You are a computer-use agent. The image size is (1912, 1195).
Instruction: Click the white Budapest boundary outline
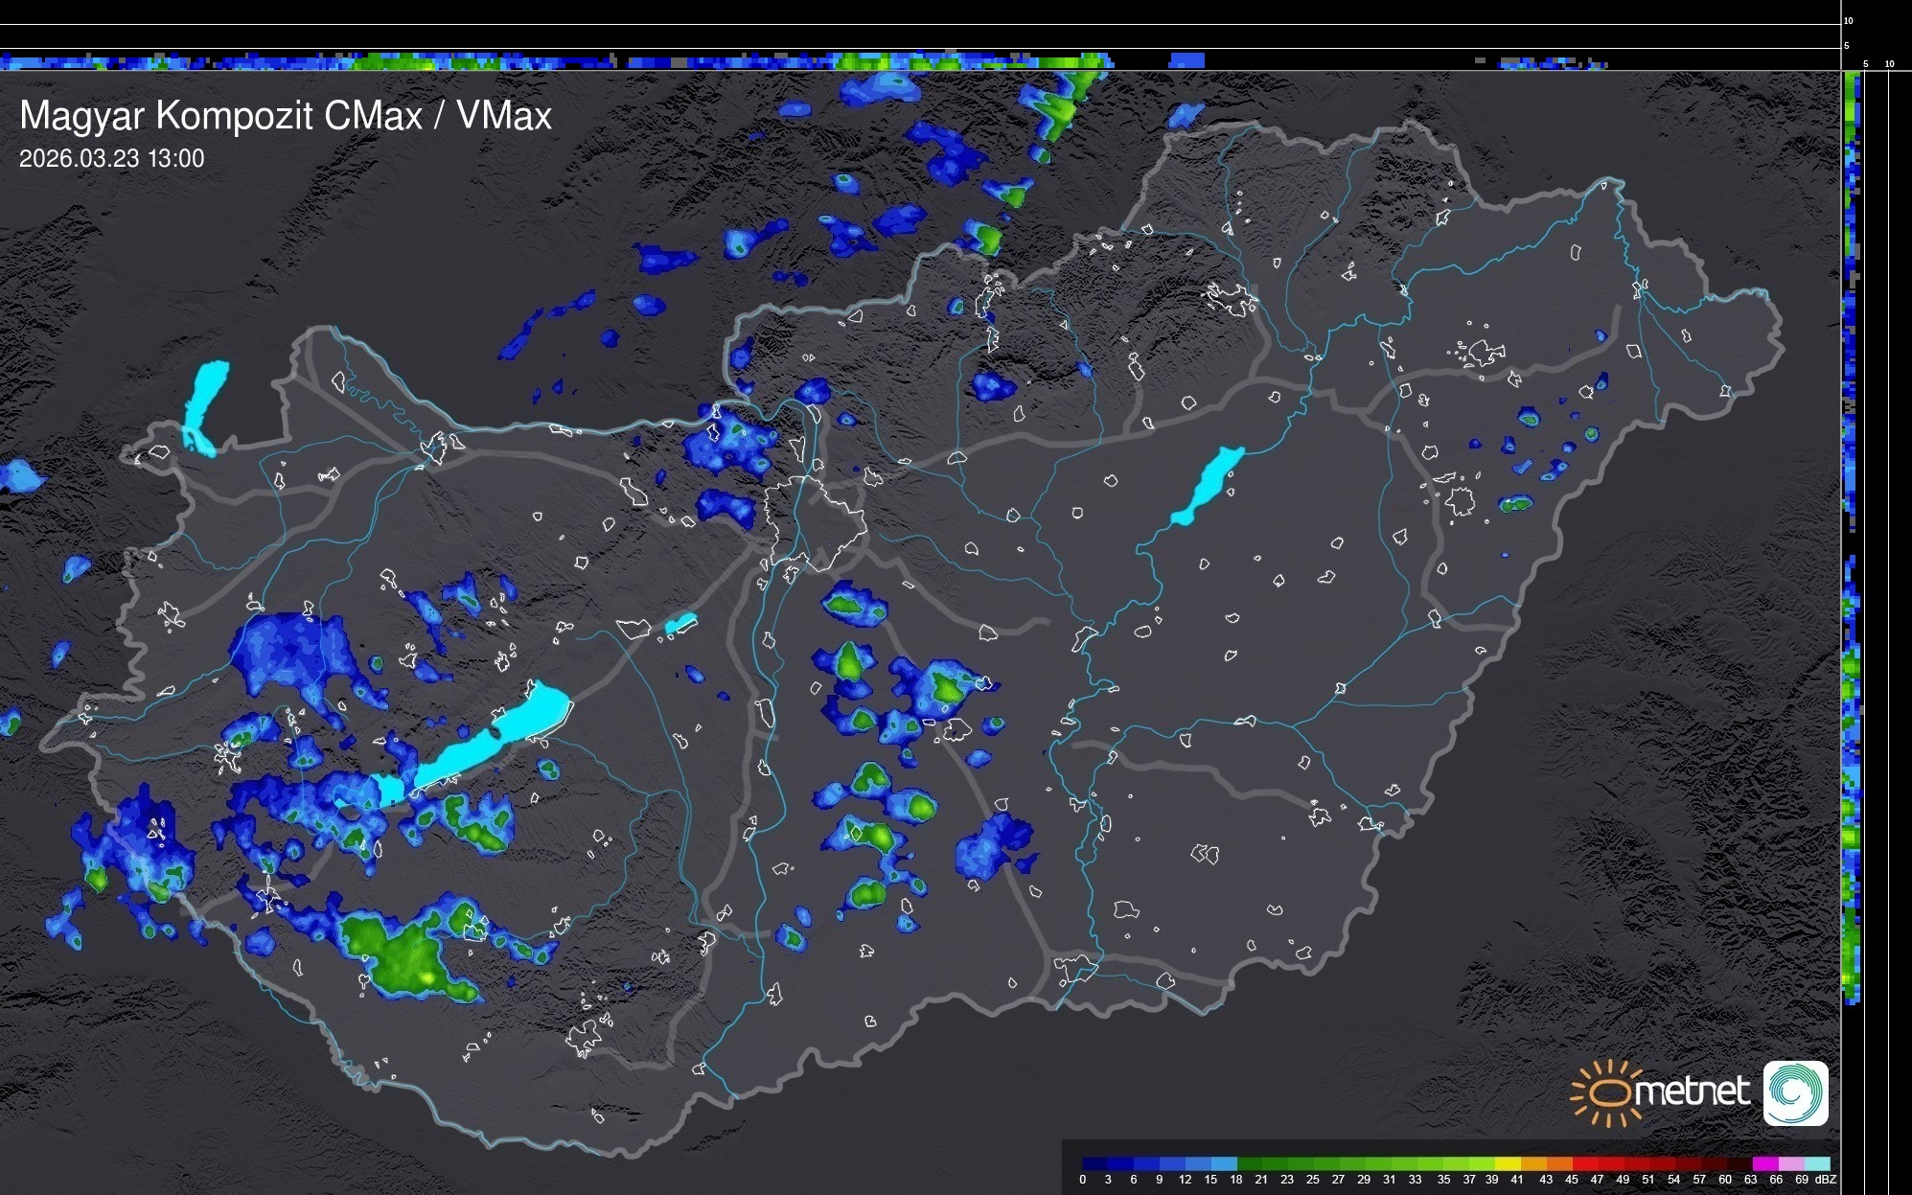[x=815, y=522]
